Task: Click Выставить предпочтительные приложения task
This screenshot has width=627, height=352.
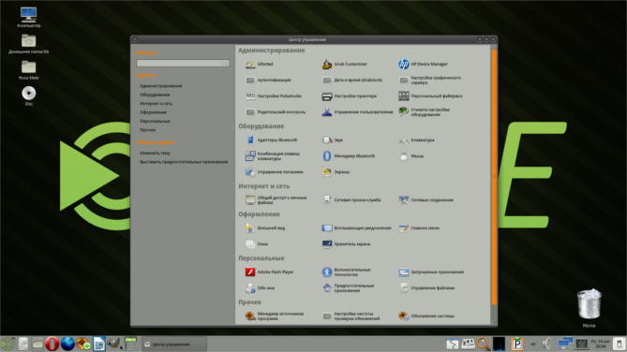Action: (x=184, y=162)
